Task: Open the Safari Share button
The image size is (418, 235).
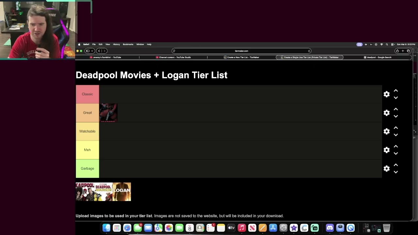Action: click(x=397, y=51)
